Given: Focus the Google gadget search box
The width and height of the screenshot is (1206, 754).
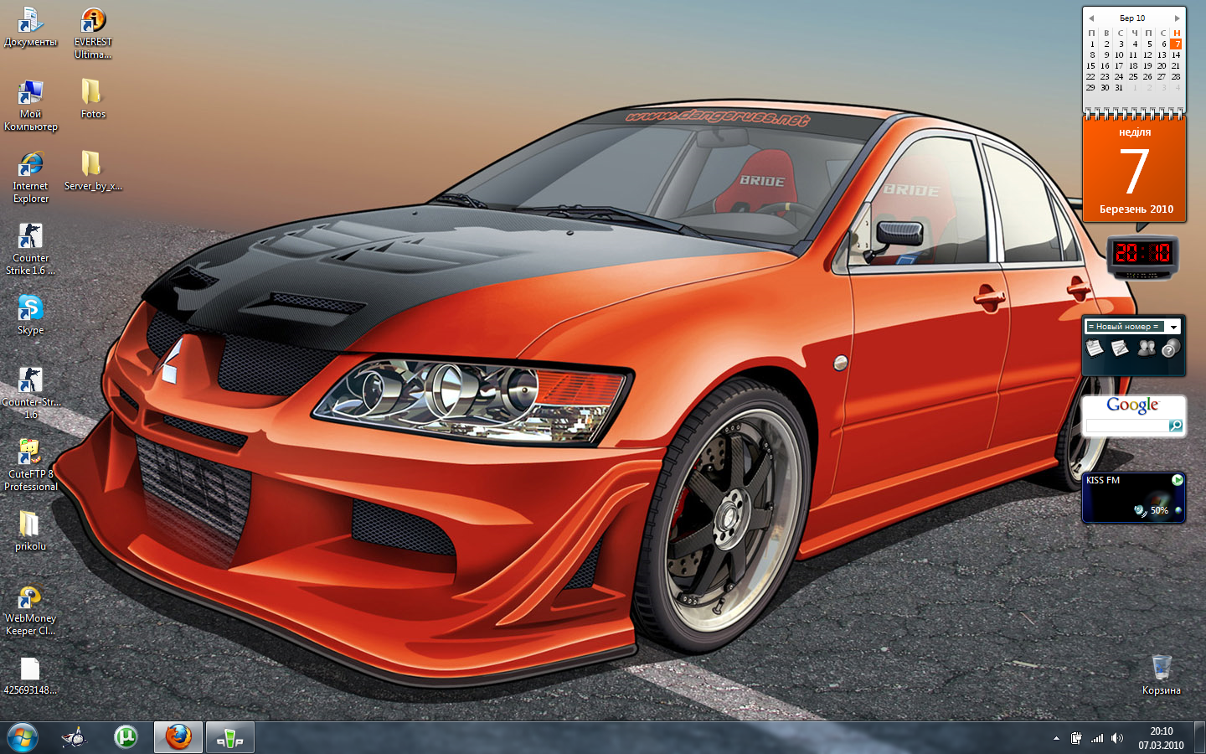Looking at the screenshot, I should pos(1126,426).
